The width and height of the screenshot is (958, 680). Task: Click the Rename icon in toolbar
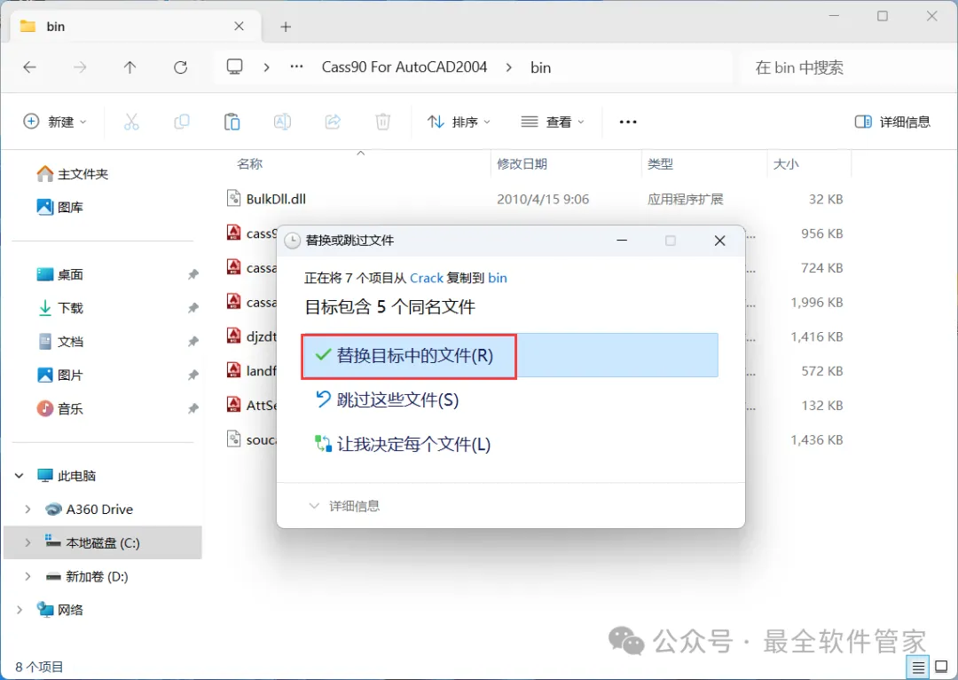click(282, 122)
